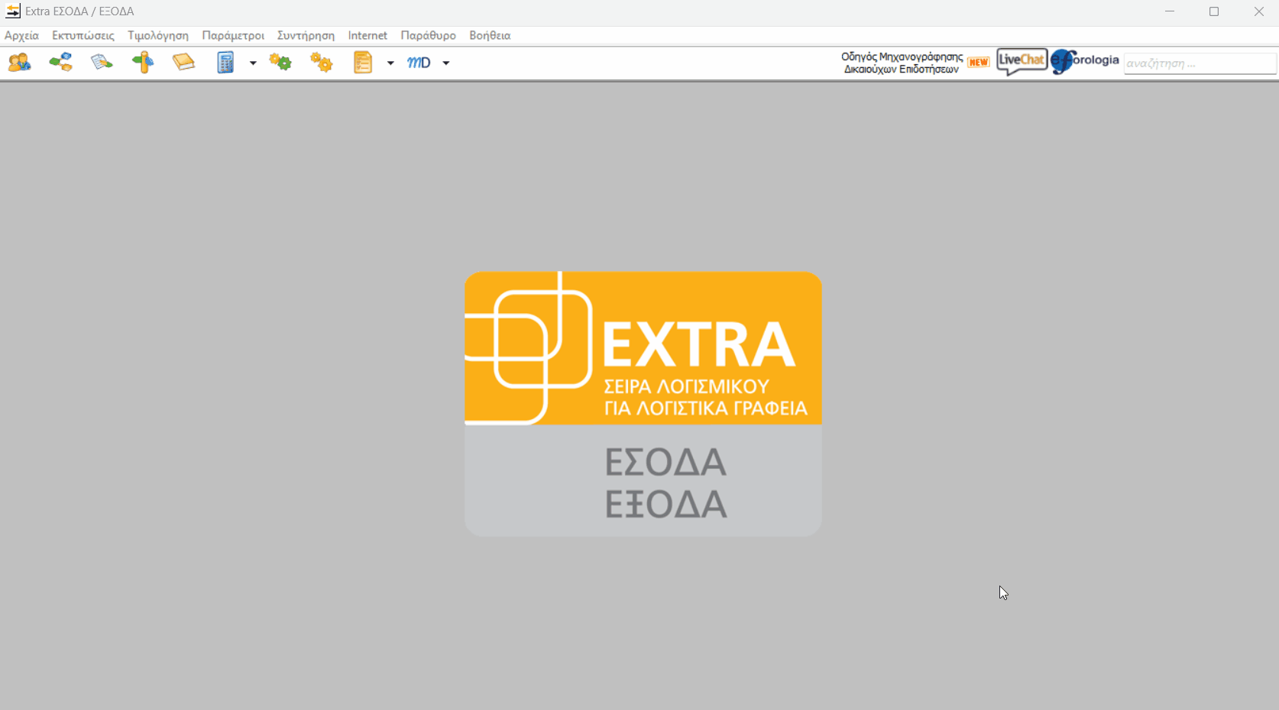
Task: Open the connected nodes flowchart icon
Action: (x=61, y=63)
